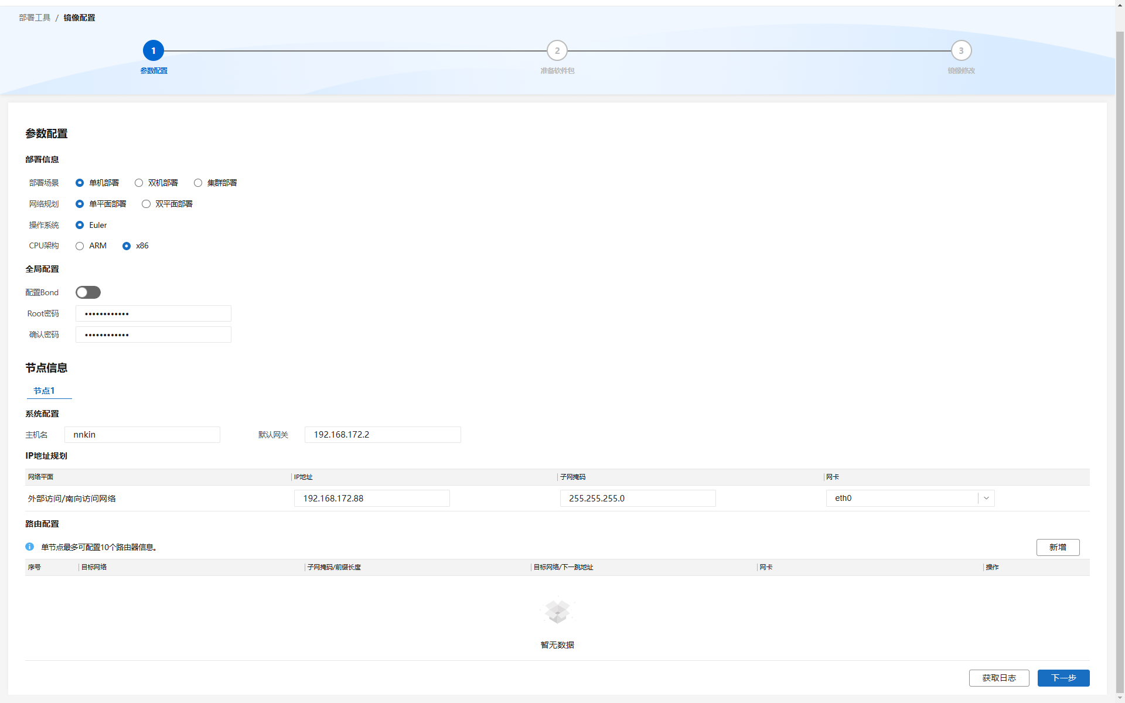The width and height of the screenshot is (1125, 703).
Task: Click the 获取日志 button
Action: coord(998,678)
